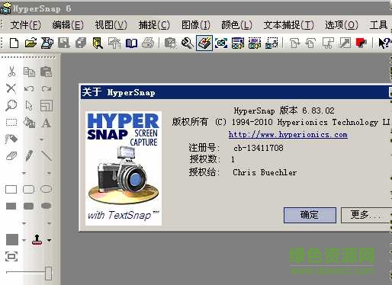Select the filled rectangle shape tool

click(11, 206)
